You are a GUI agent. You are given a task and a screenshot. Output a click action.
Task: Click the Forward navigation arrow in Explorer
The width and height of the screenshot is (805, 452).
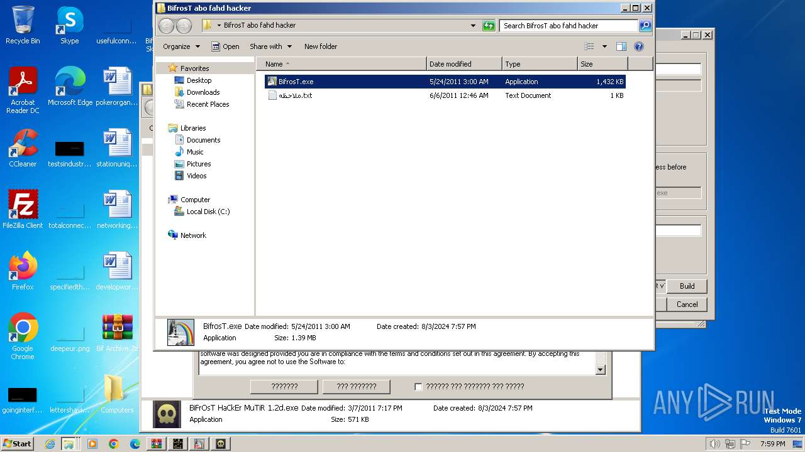click(x=184, y=26)
